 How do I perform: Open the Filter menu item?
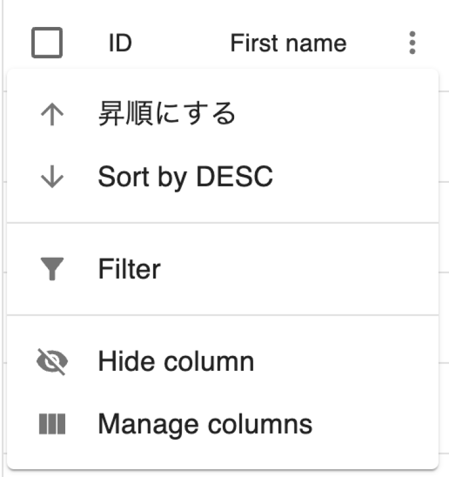click(129, 269)
